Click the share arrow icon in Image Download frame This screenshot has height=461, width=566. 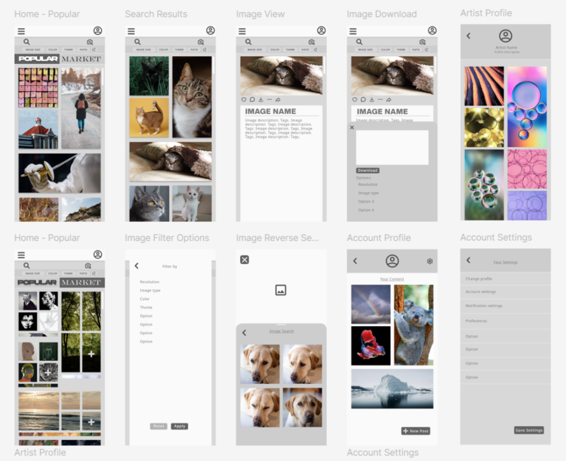(389, 99)
